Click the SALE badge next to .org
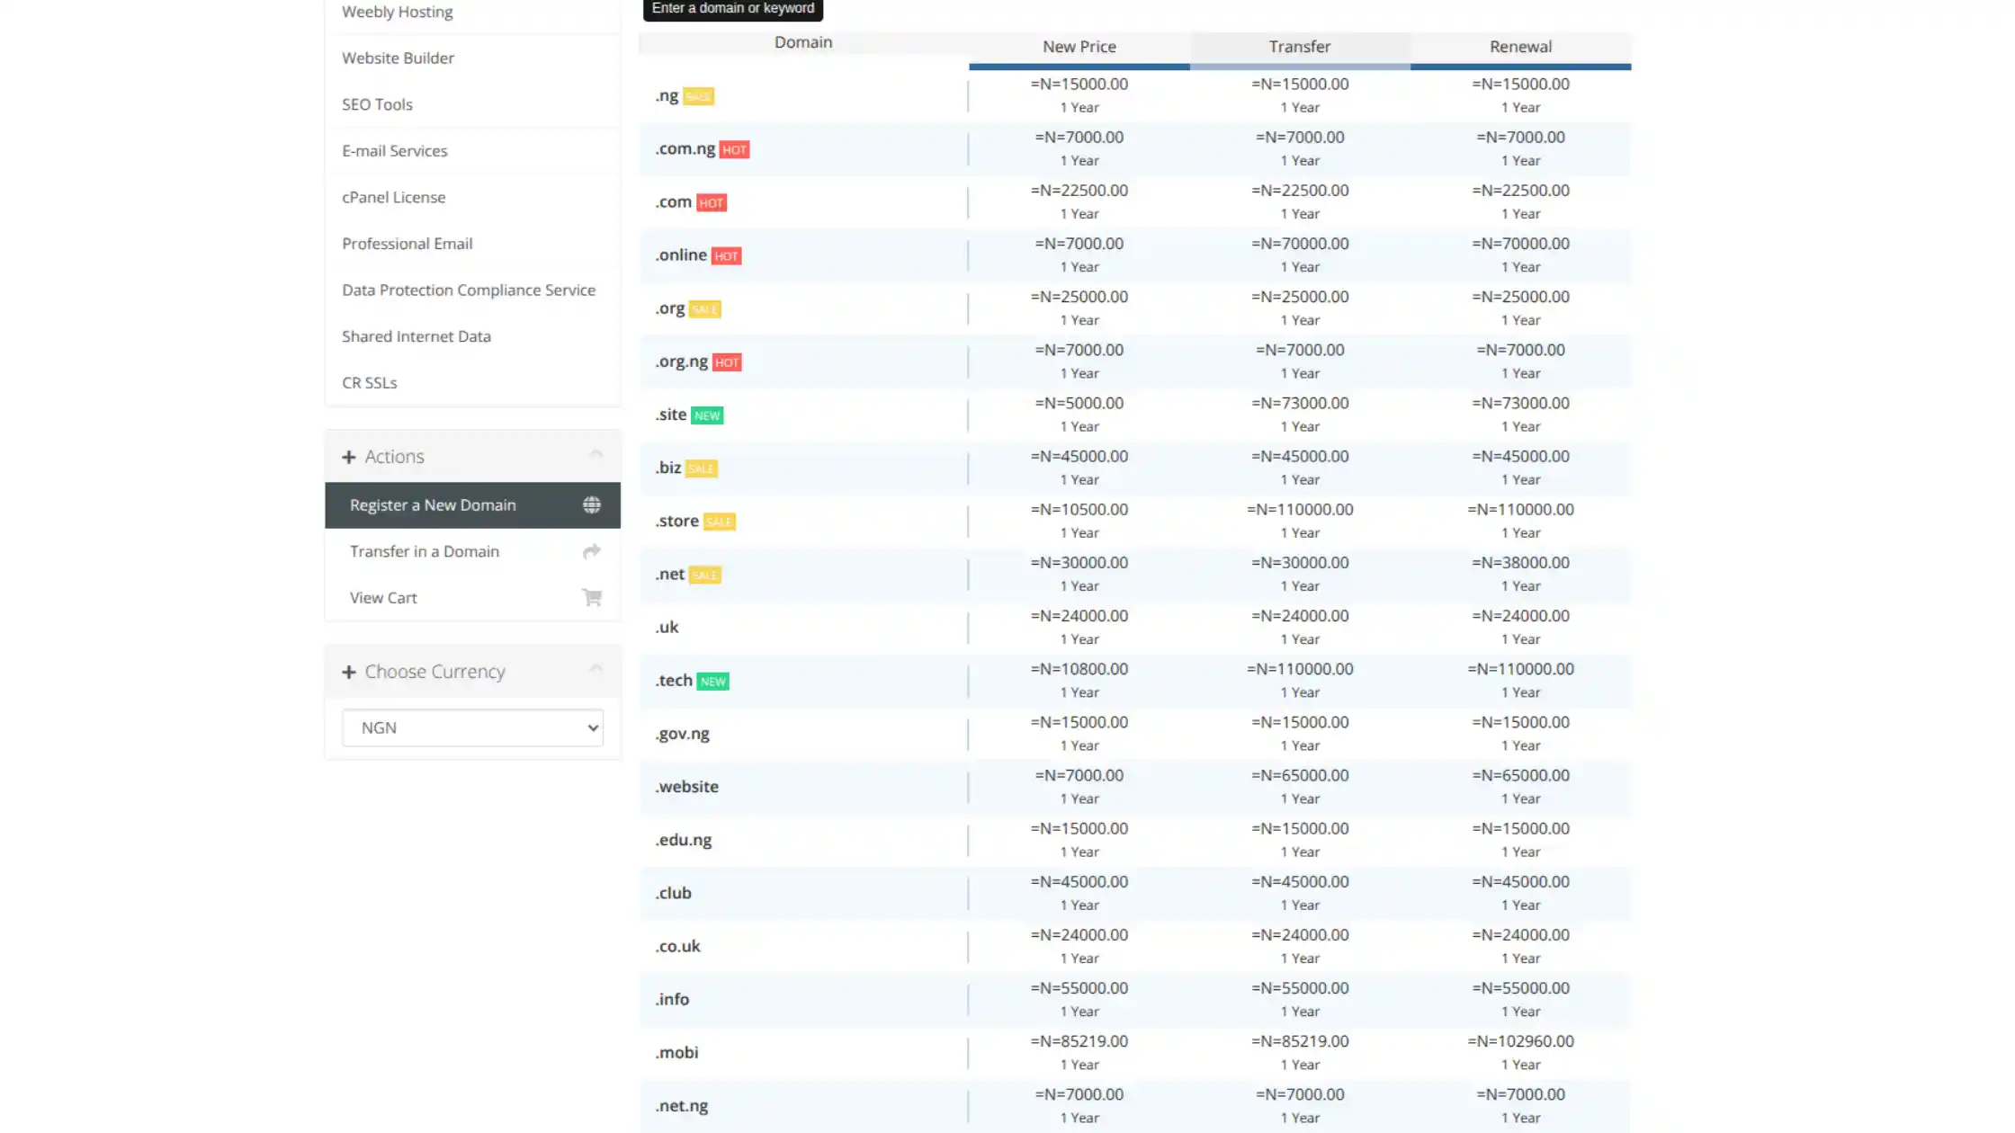 click(704, 308)
